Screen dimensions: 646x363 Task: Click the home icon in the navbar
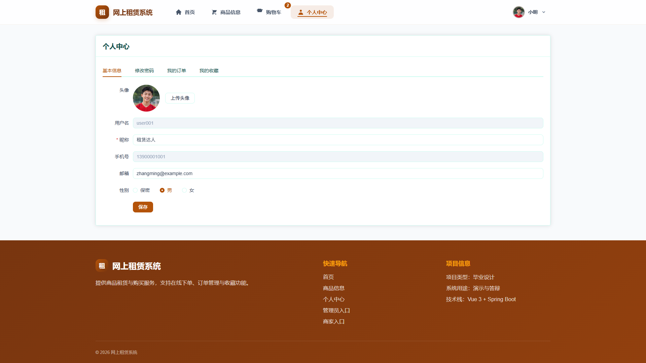point(179,12)
